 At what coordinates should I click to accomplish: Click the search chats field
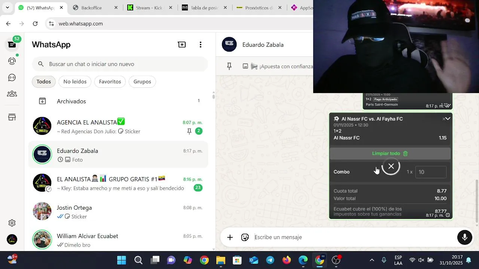pos(120,64)
